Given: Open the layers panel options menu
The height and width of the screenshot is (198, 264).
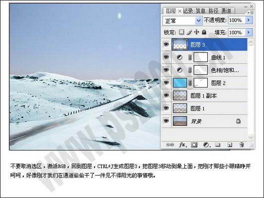Looking at the screenshot, I should click(251, 12).
